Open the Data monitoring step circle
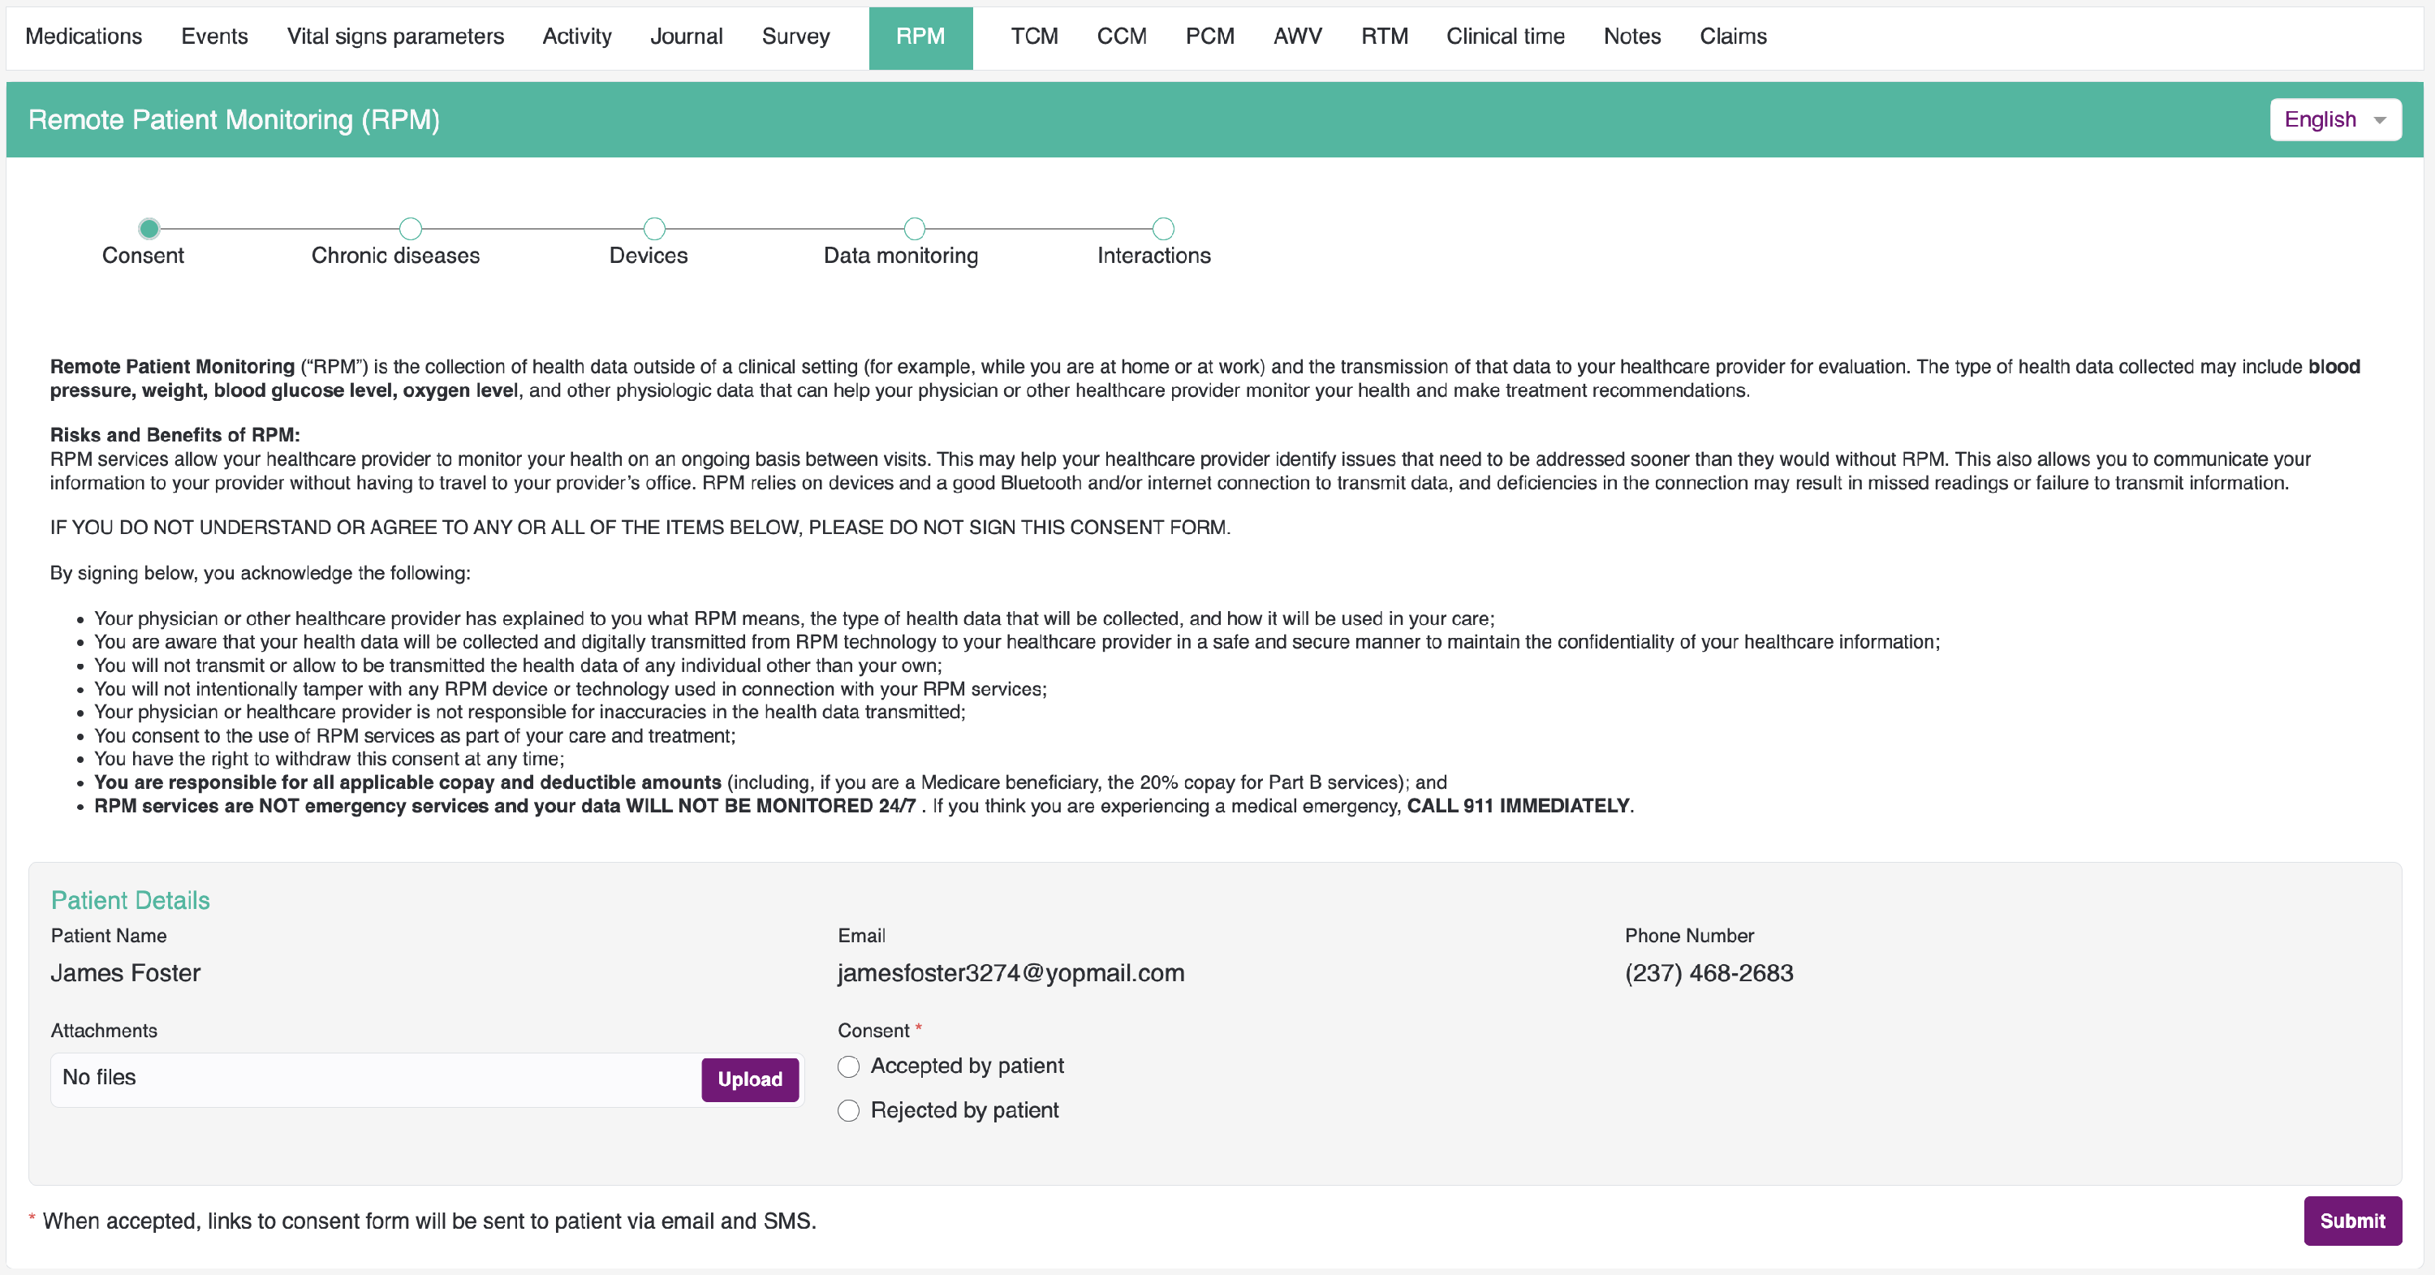 pos(914,229)
